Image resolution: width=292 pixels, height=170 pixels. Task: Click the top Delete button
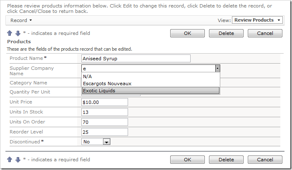point(226,33)
